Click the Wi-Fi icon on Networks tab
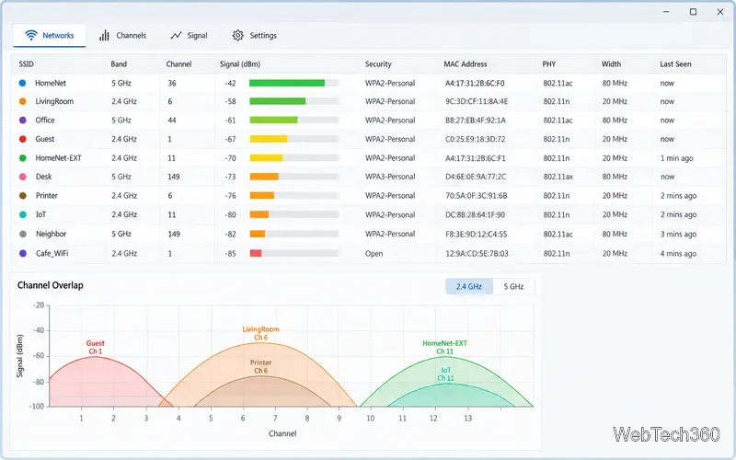Screen dimensions: 736x460 pyautogui.click(x=31, y=35)
